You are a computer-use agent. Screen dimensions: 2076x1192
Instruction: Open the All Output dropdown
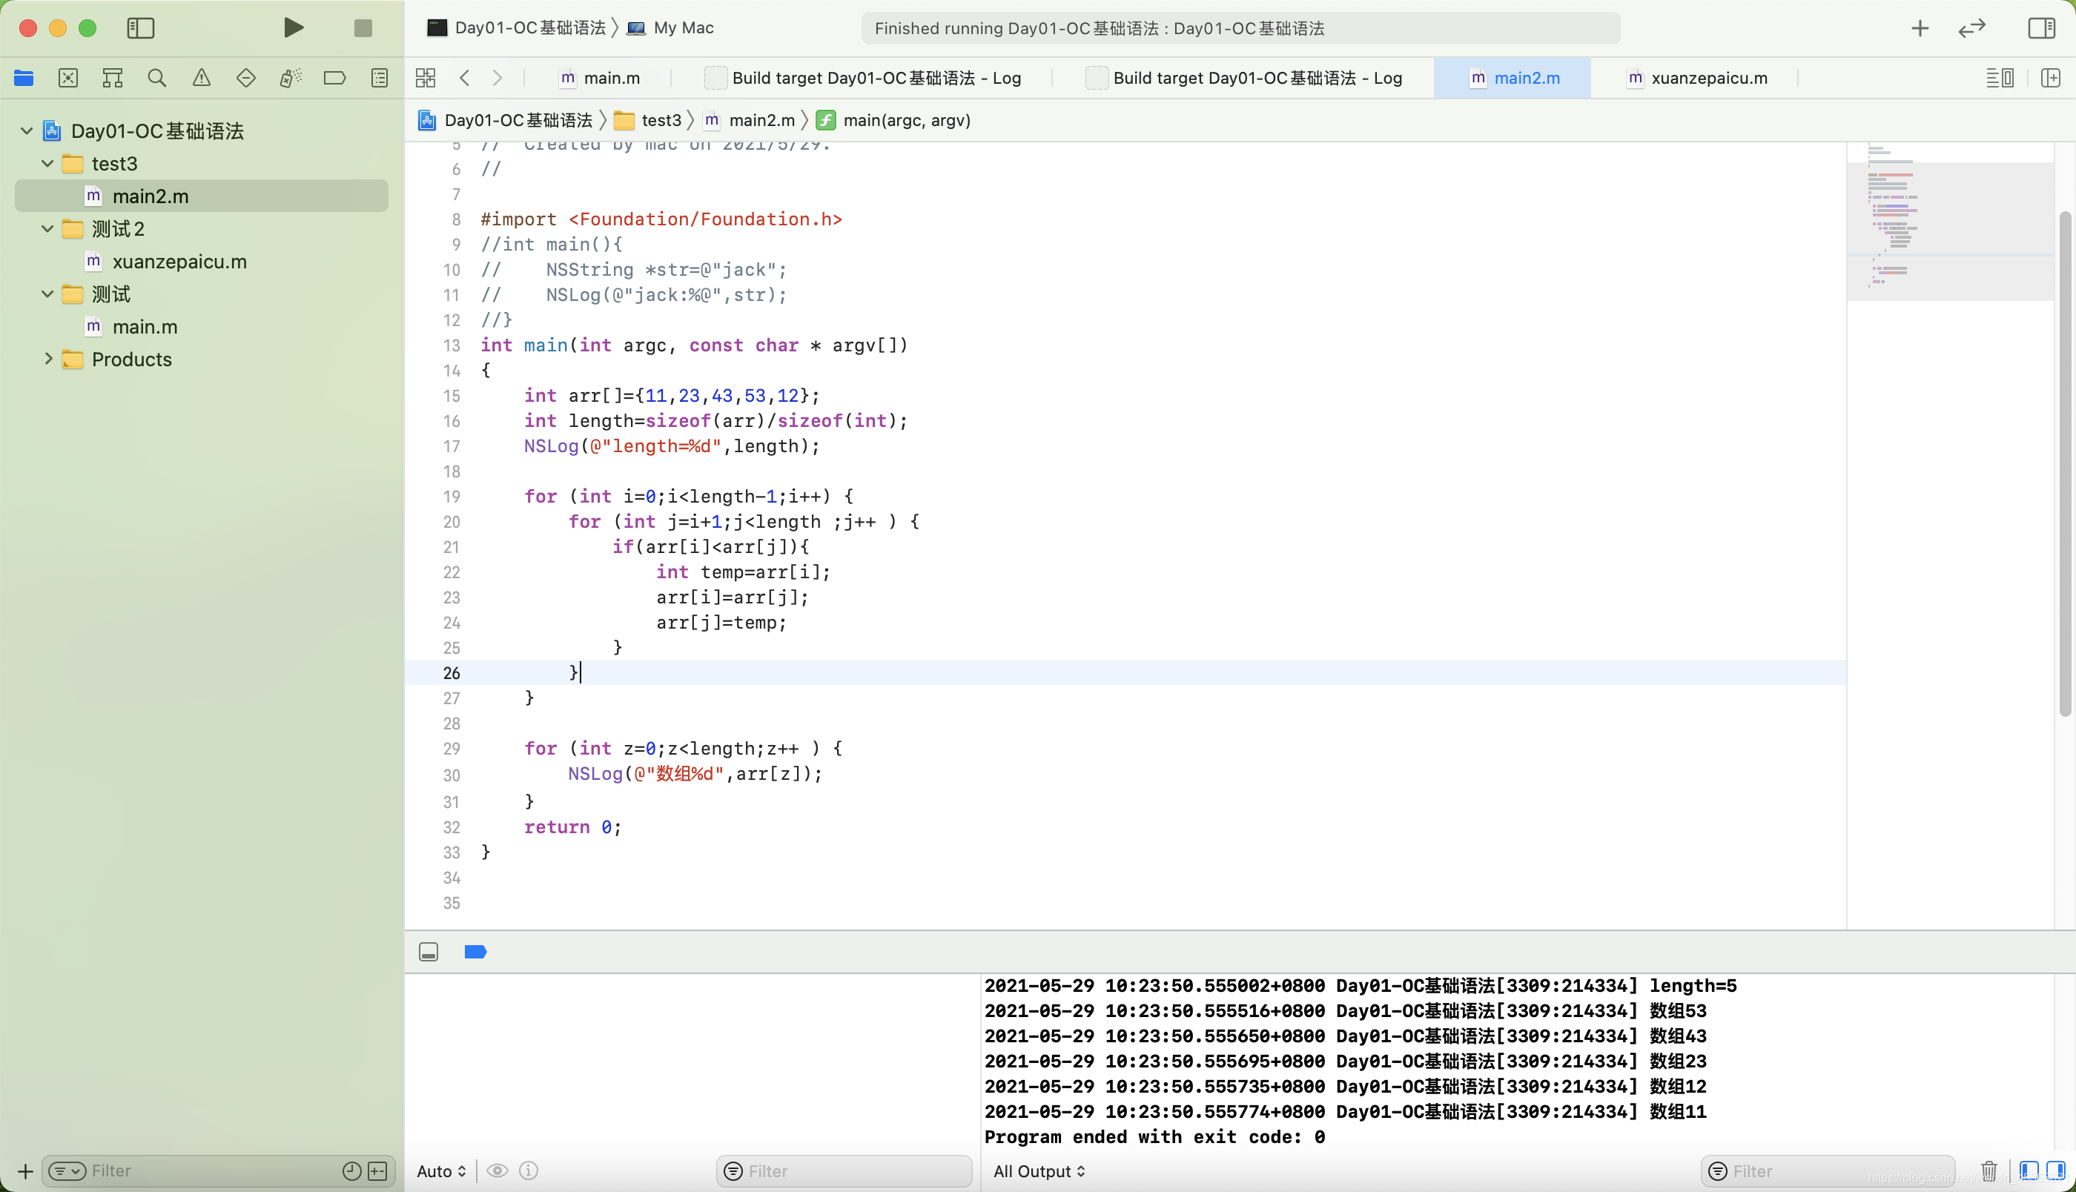[1039, 1171]
